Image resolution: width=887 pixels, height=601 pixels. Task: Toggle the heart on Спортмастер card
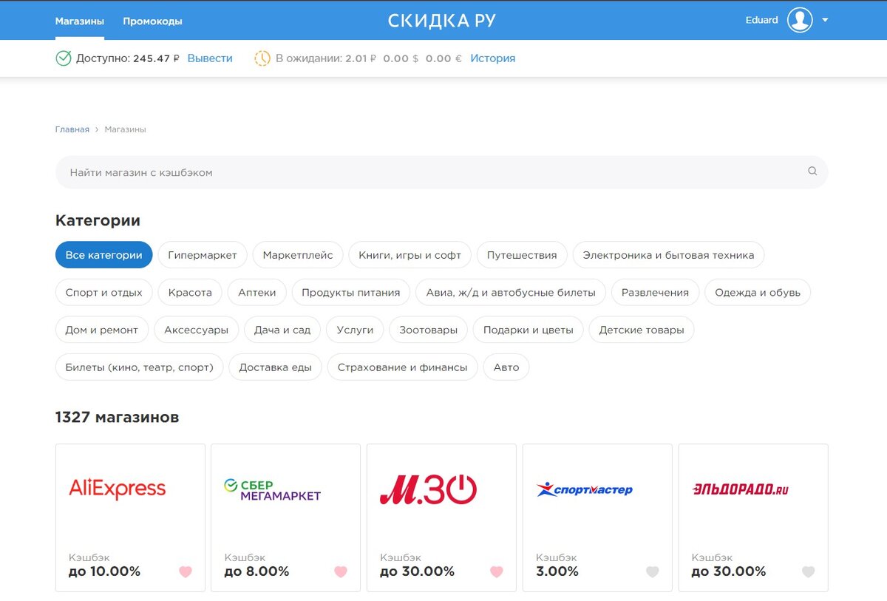tap(652, 571)
